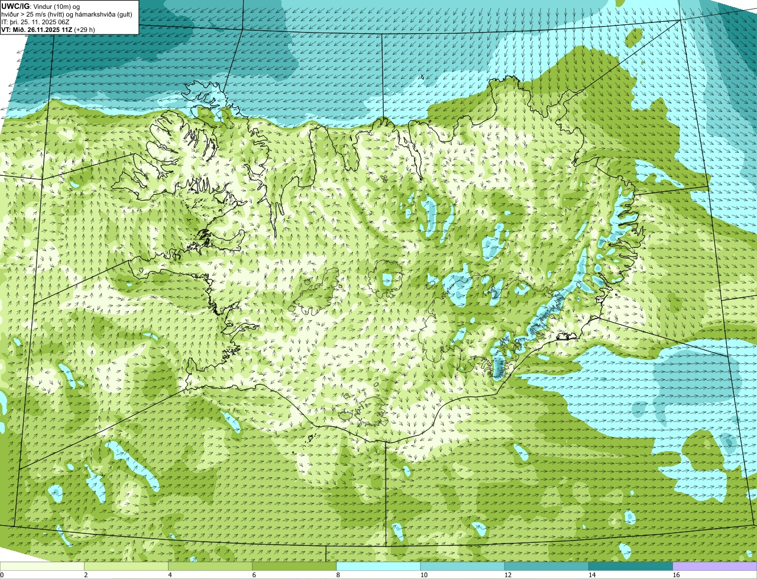Click the 6–8 m/s olive green legend swatch

click(294, 566)
